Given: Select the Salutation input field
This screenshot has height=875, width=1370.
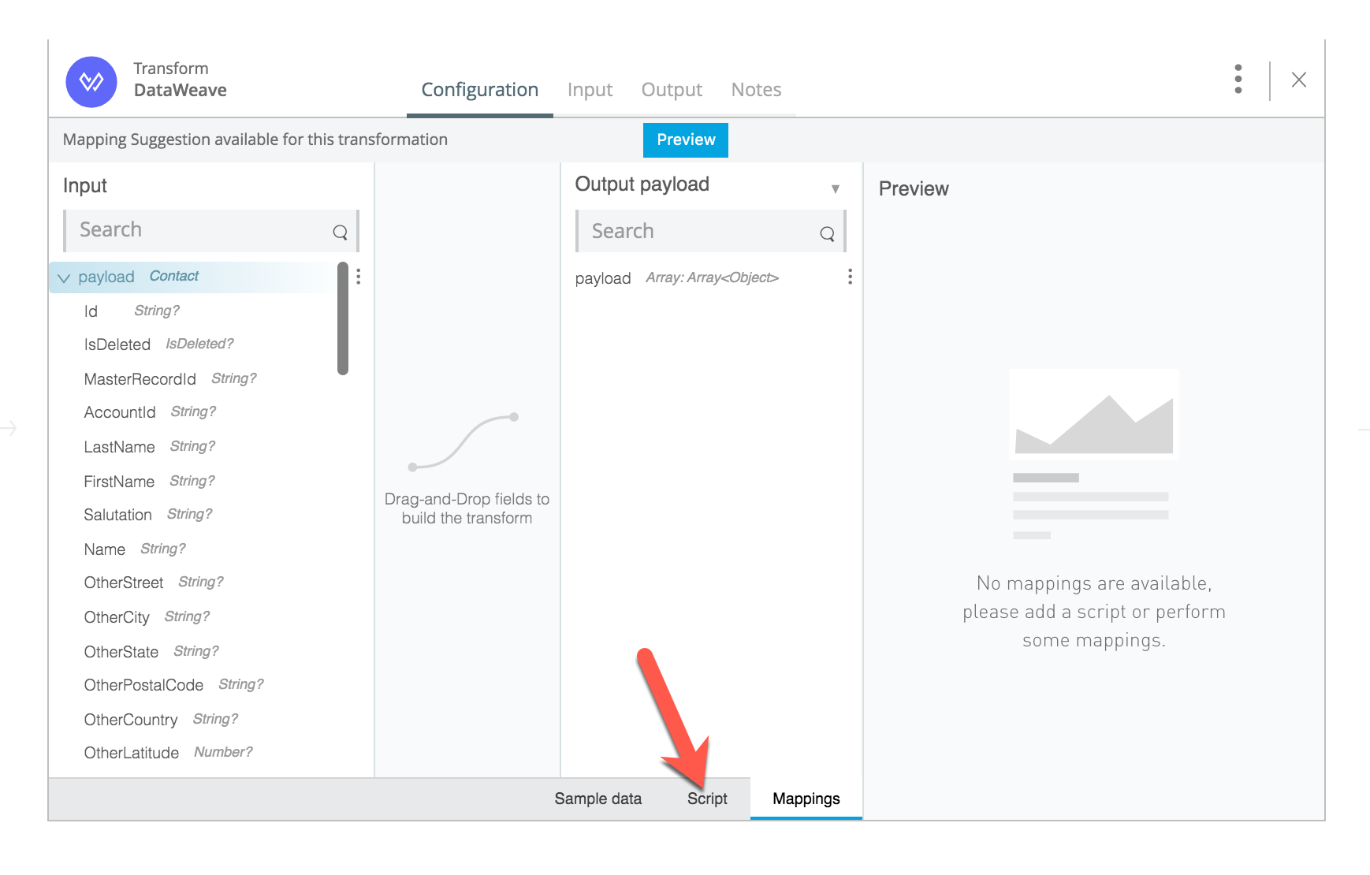Looking at the screenshot, I should coord(148,515).
